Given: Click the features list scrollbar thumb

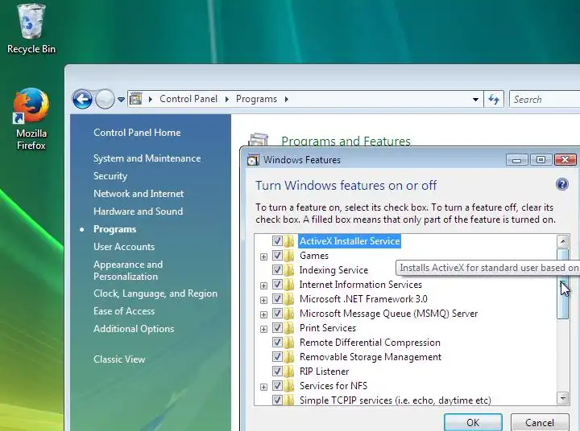Looking at the screenshot, I should [562, 283].
